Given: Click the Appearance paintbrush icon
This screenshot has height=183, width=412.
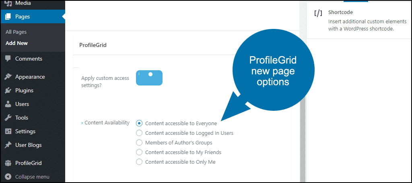Looking at the screenshot, I should [x=8, y=77].
